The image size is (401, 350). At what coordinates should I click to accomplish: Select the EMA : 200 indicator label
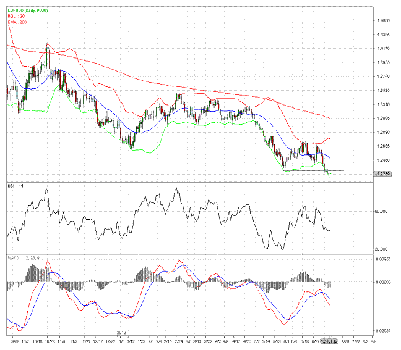pyautogui.click(x=19, y=22)
